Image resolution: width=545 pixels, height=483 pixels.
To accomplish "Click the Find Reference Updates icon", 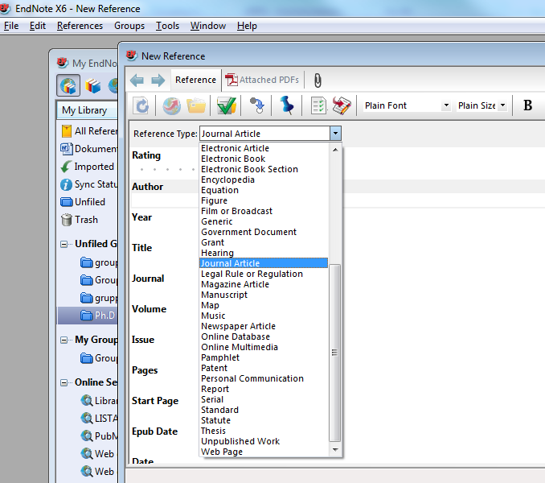I will 257,105.
